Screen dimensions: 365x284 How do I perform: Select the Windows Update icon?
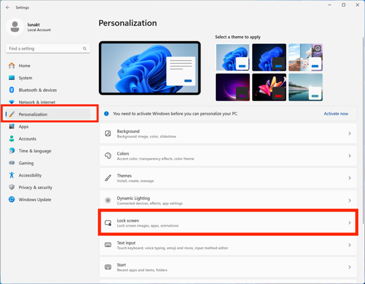click(12, 200)
